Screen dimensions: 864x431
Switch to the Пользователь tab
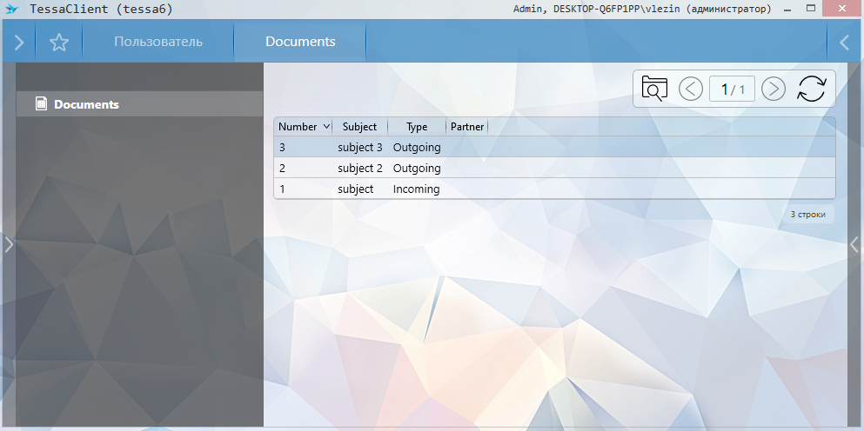(158, 42)
